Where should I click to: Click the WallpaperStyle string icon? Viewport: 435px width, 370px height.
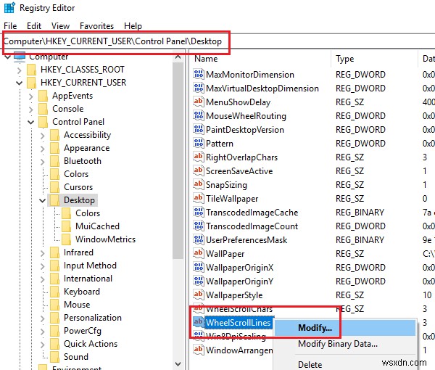[199, 295]
